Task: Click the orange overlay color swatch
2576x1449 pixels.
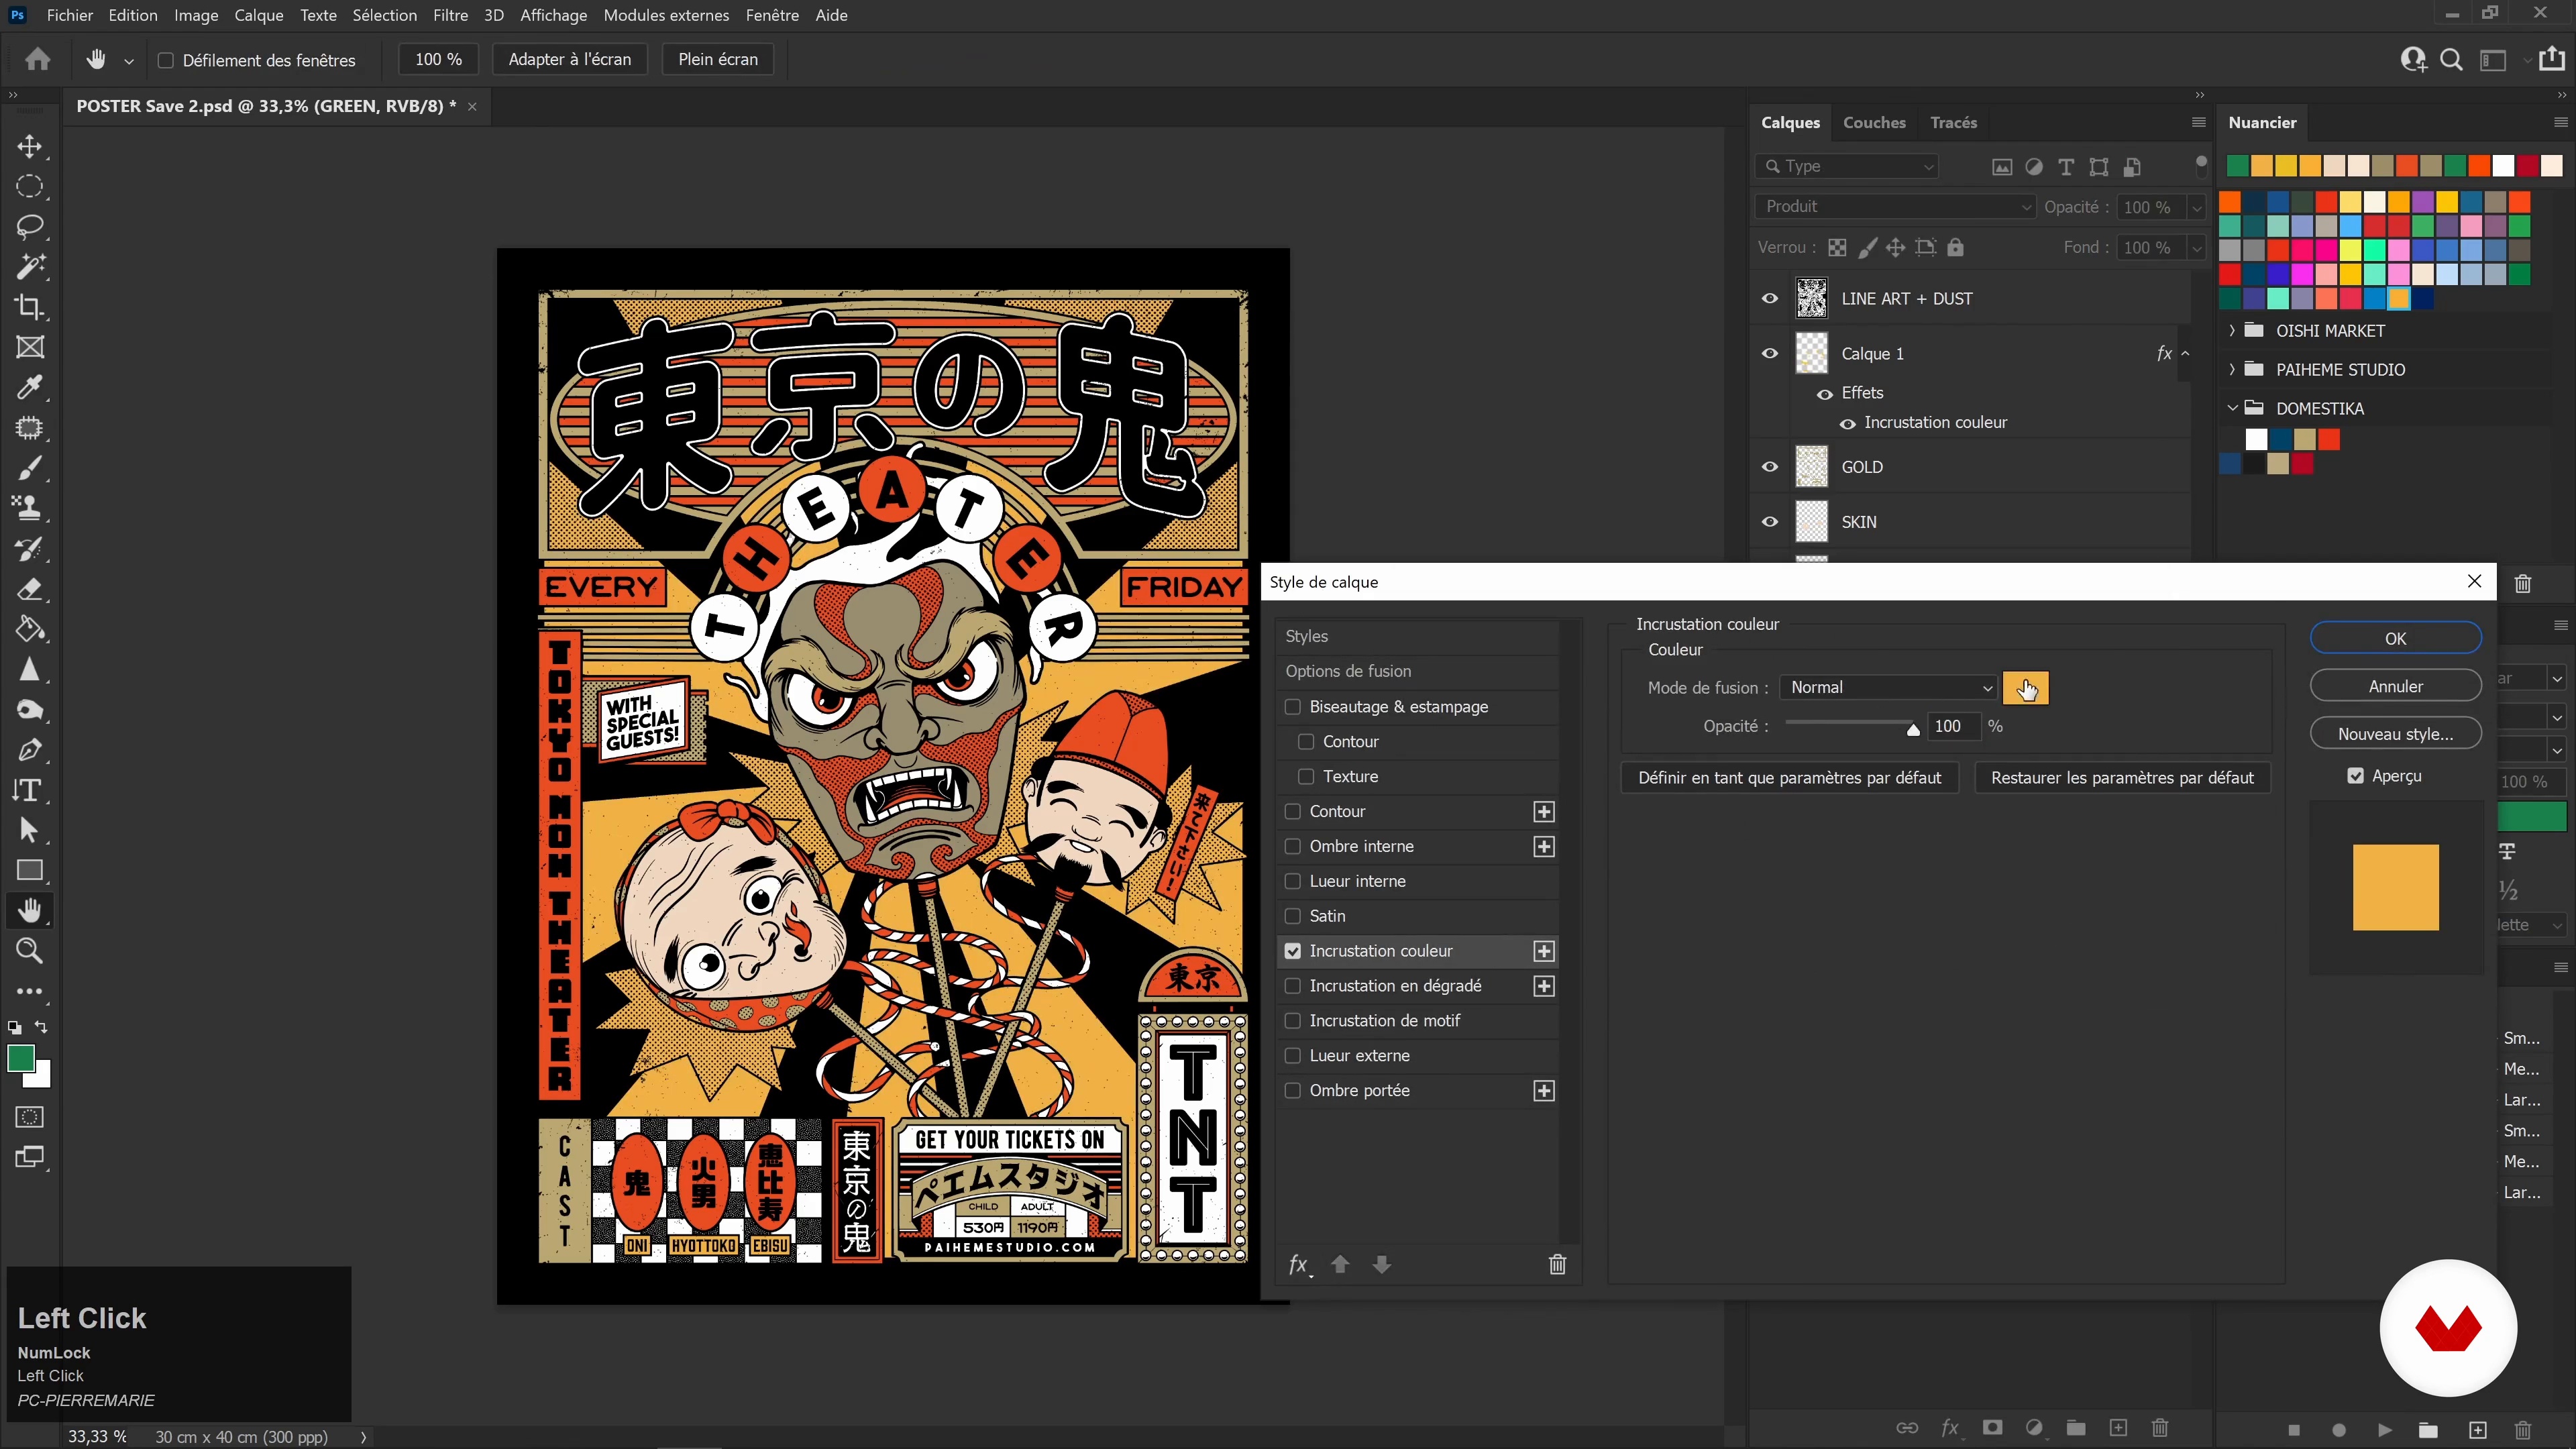Action: click(2025, 687)
